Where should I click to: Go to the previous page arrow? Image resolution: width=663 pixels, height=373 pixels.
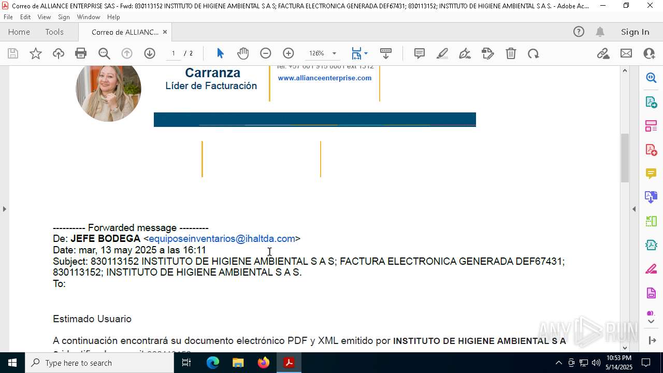127,53
